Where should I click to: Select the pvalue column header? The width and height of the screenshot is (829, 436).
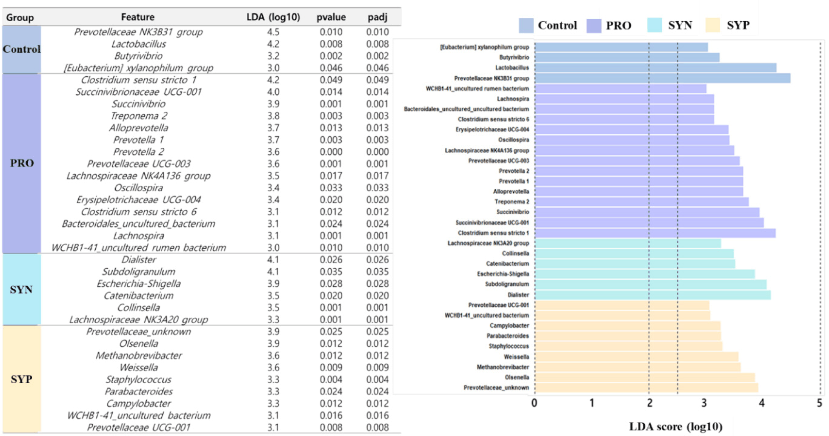click(331, 18)
